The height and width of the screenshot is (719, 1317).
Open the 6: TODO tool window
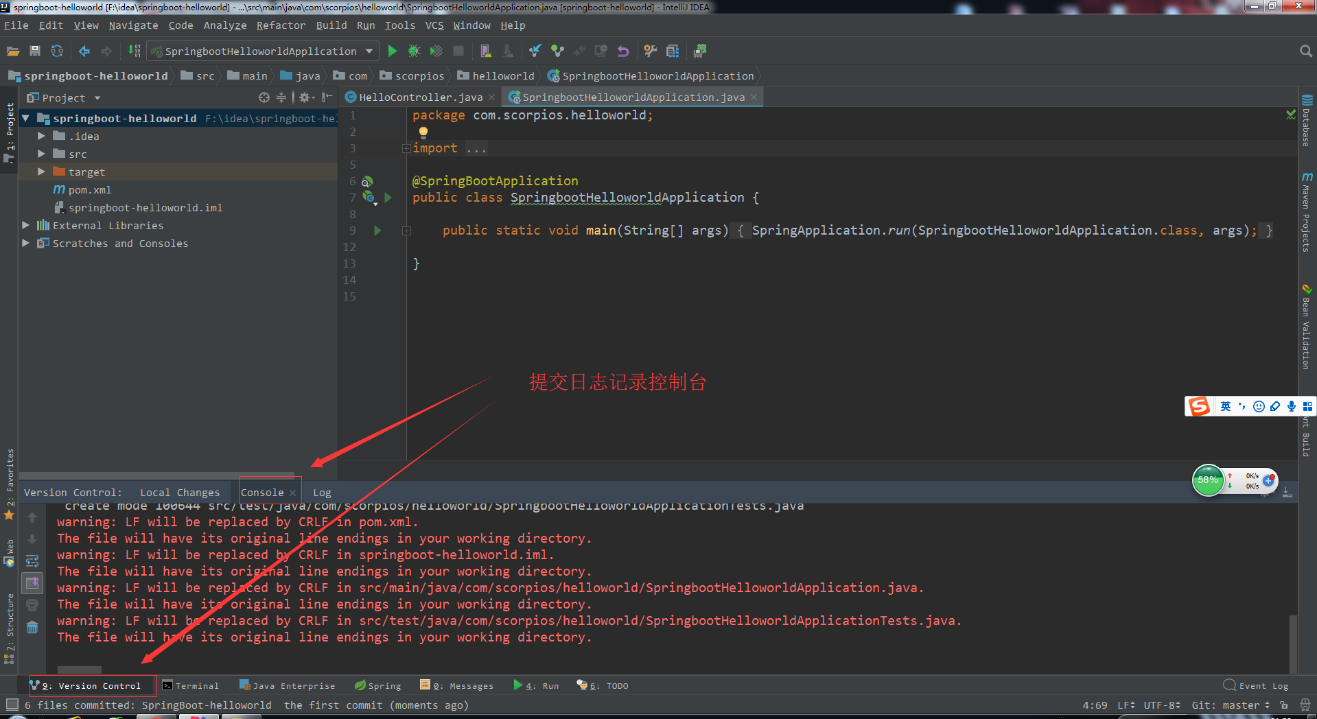[x=603, y=685]
